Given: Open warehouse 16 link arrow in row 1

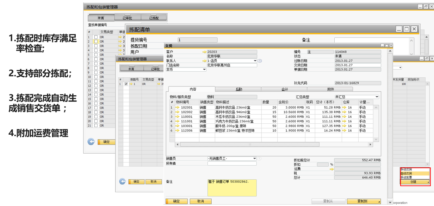Looking at the screenshot, I should click(345, 108).
